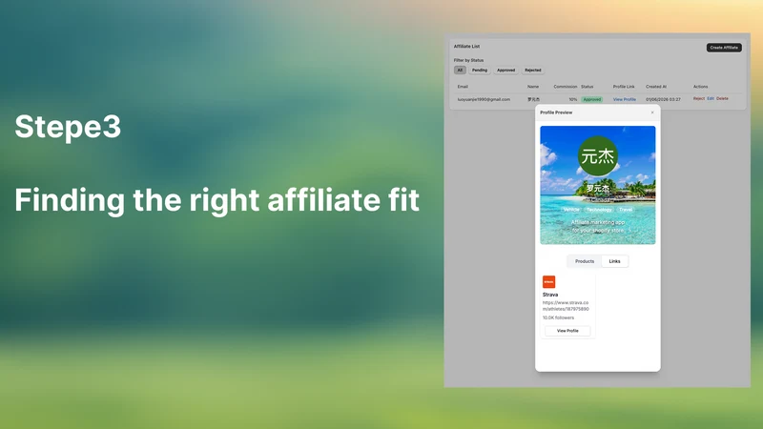The width and height of the screenshot is (763, 429).
Task: Click the 10.0K followers text
Action: (558, 317)
